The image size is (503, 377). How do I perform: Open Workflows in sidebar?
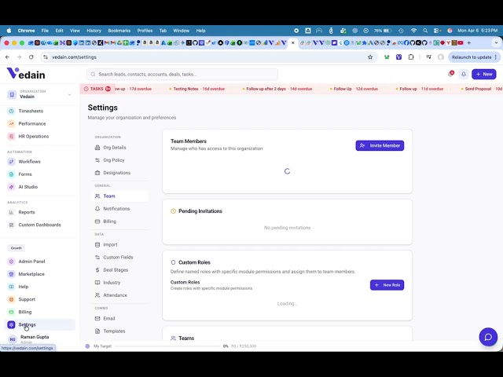pyautogui.click(x=29, y=162)
